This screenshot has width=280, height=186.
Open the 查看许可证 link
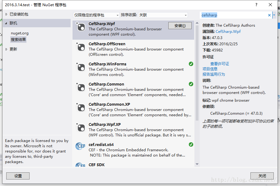click(x=220, y=64)
